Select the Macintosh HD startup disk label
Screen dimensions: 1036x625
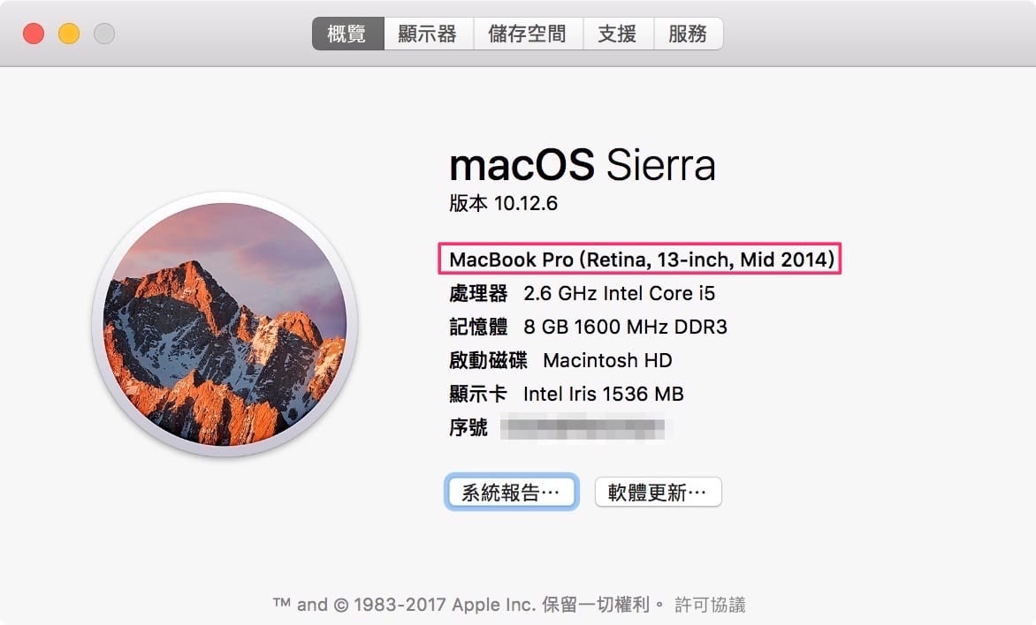pyautogui.click(x=606, y=360)
